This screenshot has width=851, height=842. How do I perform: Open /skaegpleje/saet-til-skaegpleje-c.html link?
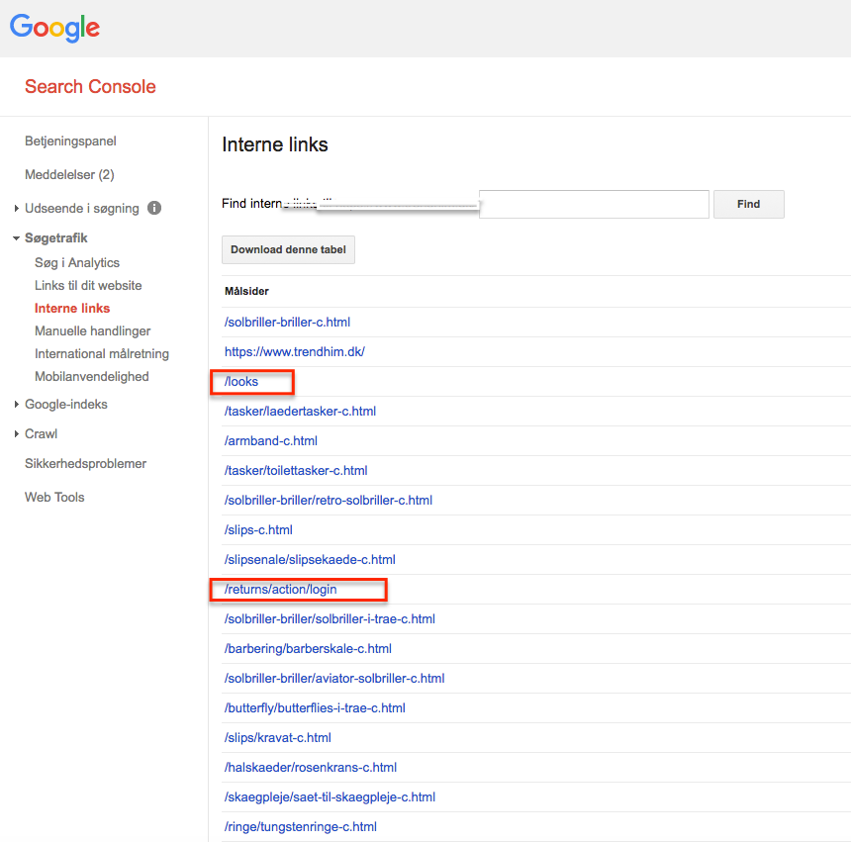coord(330,797)
